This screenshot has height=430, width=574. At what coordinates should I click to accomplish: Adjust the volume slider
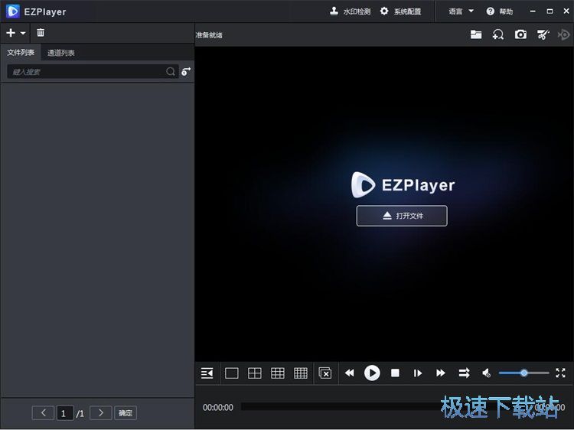pyautogui.click(x=523, y=373)
